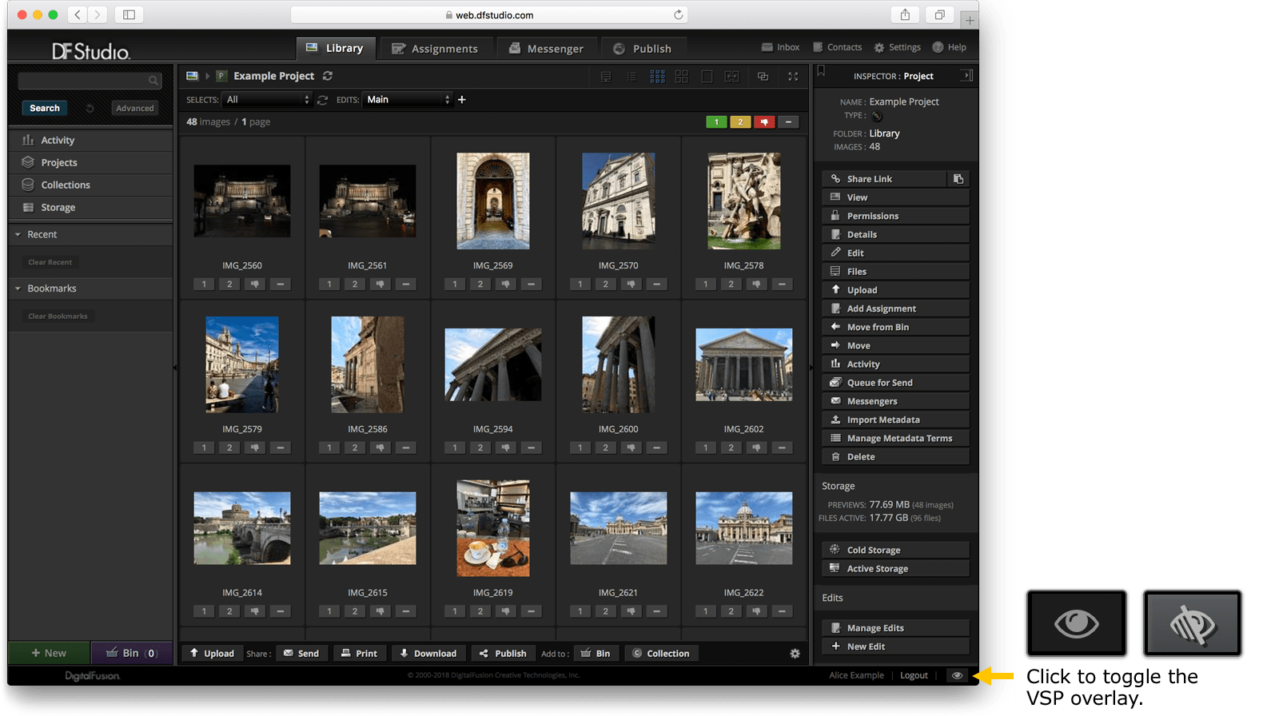This screenshot has height=716, width=1263.
Task: Switch to large grid view
Action: [x=681, y=77]
